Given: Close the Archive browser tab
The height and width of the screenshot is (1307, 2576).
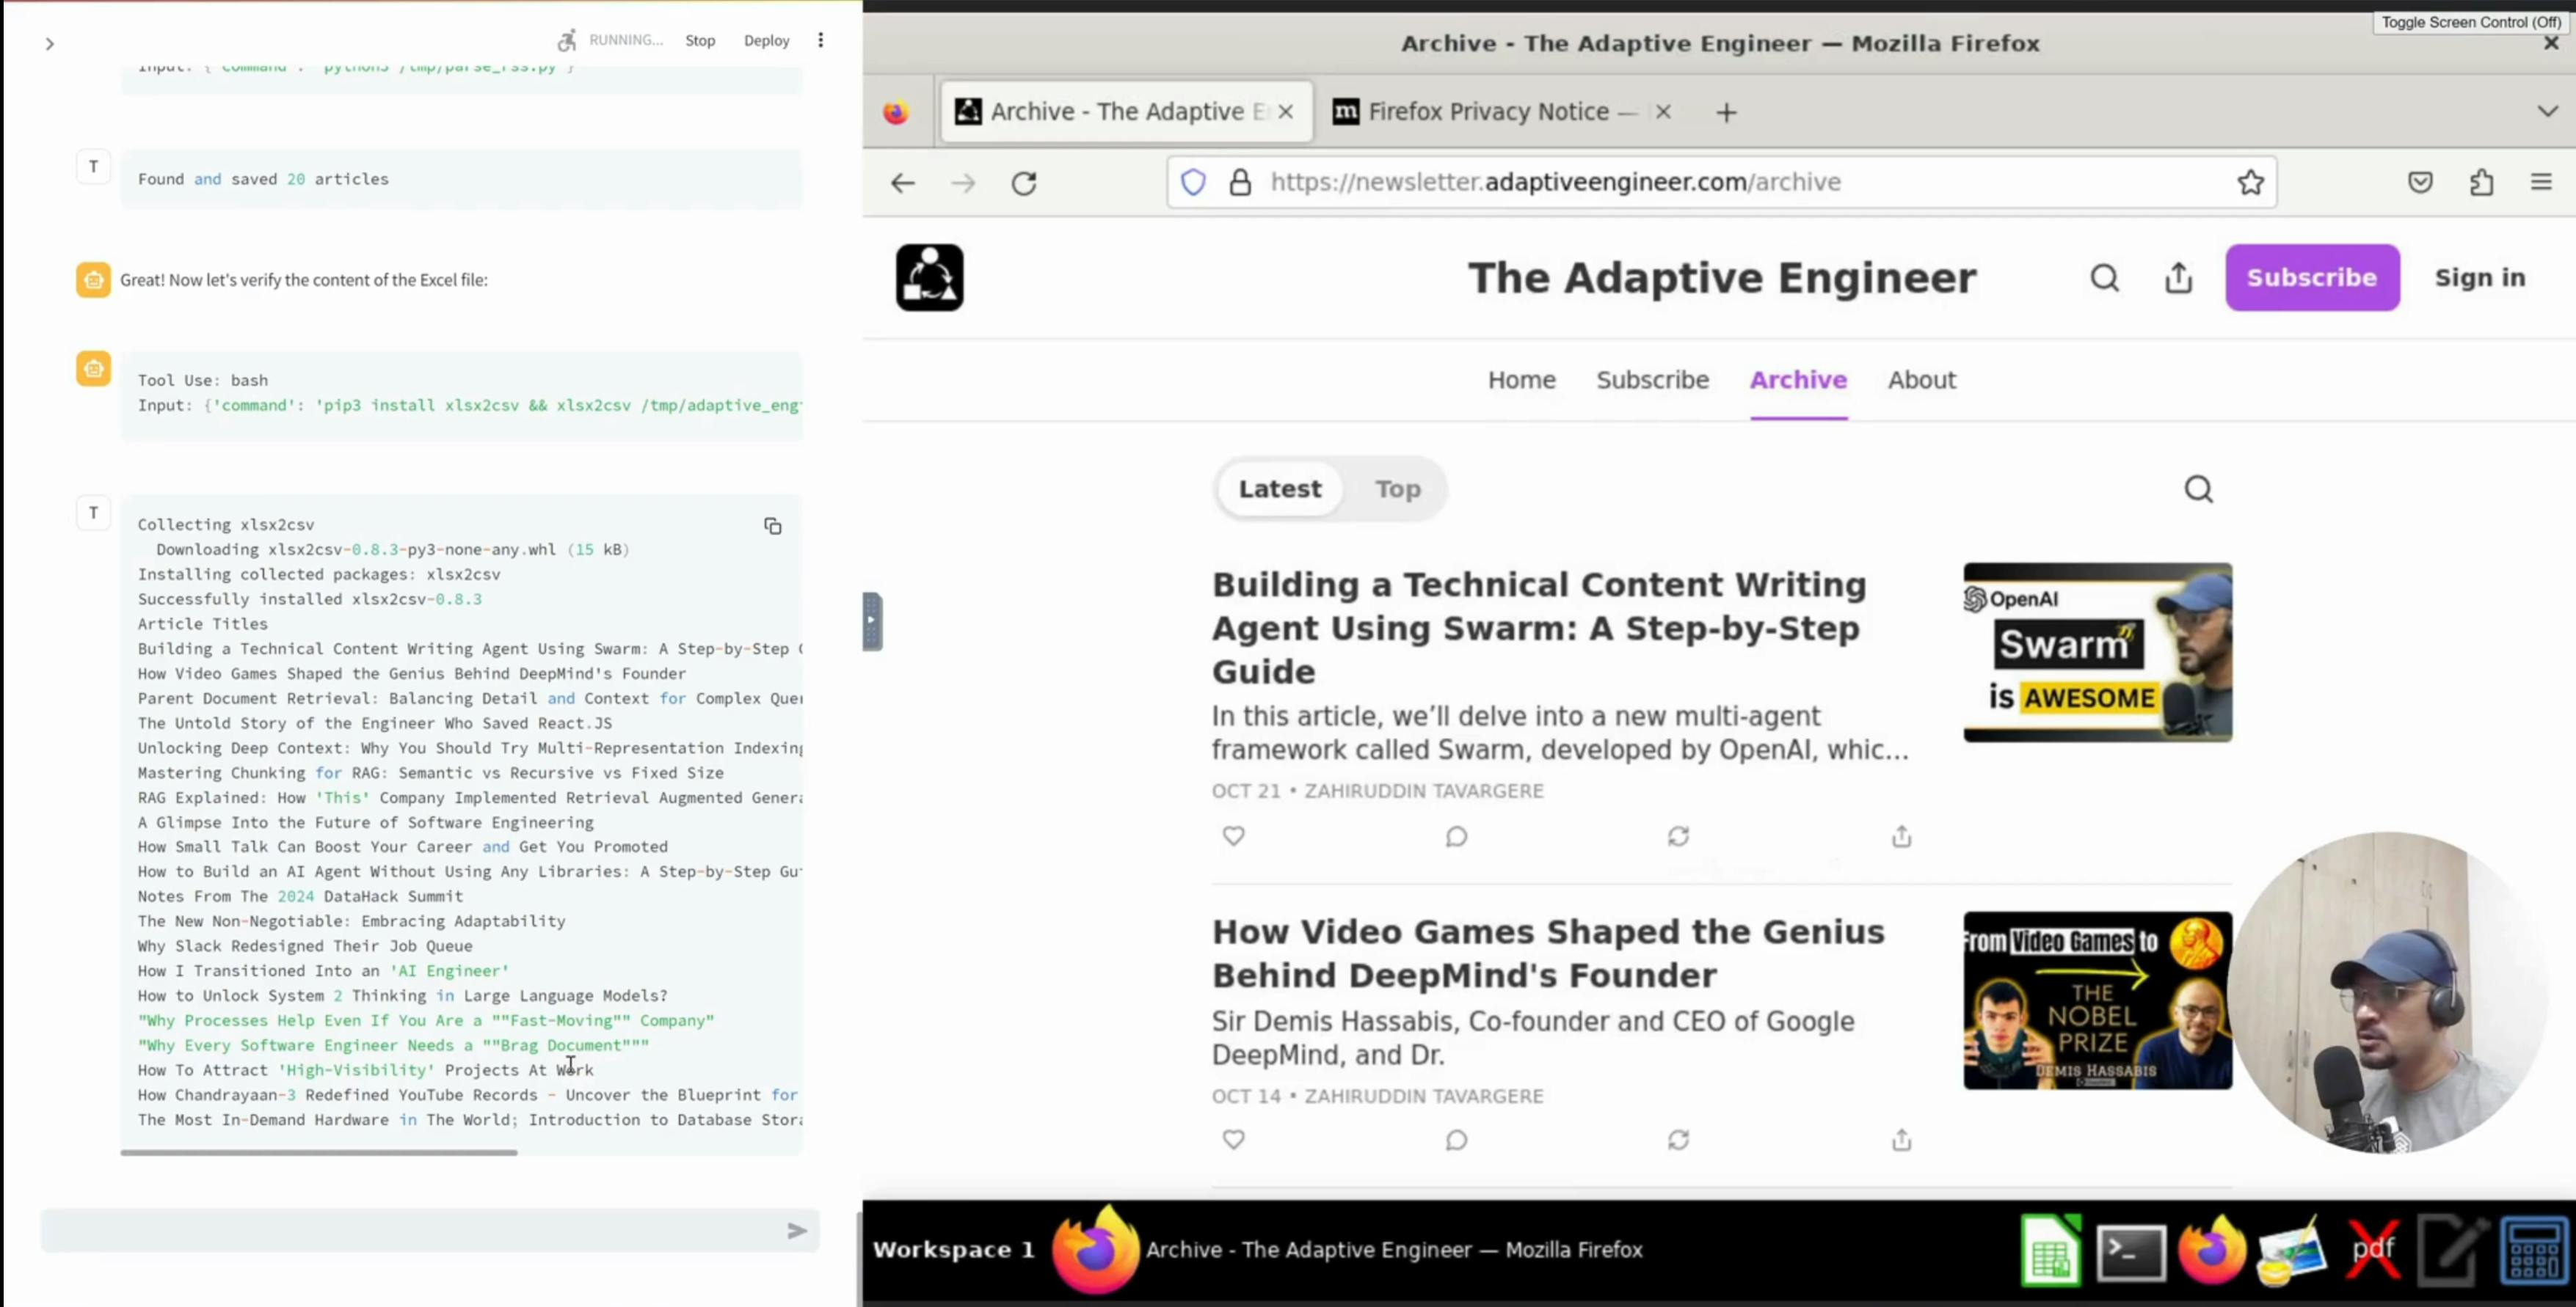Looking at the screenshot, I should click(1286, 111).
